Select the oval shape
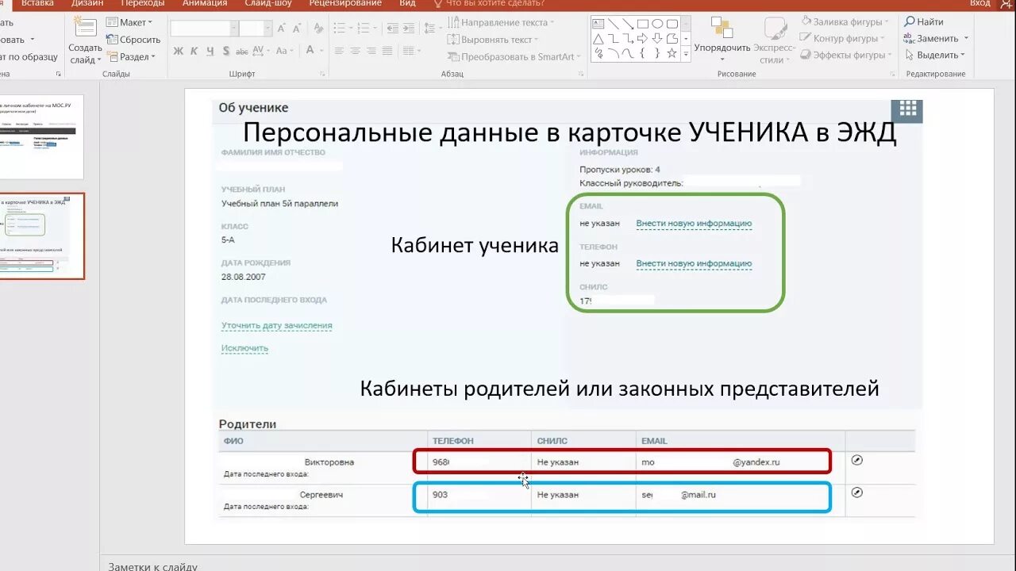 pos(657,24)
